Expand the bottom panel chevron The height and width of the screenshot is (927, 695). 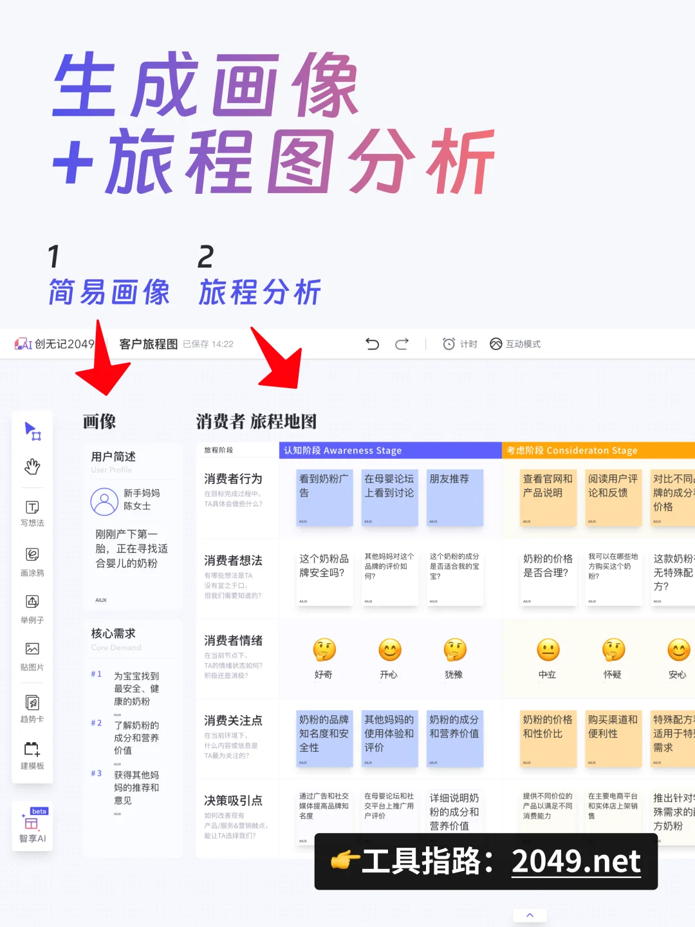(x=530, y=915)
